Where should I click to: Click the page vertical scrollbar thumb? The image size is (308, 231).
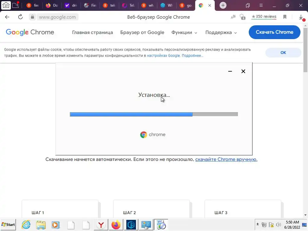pos(306,50)
